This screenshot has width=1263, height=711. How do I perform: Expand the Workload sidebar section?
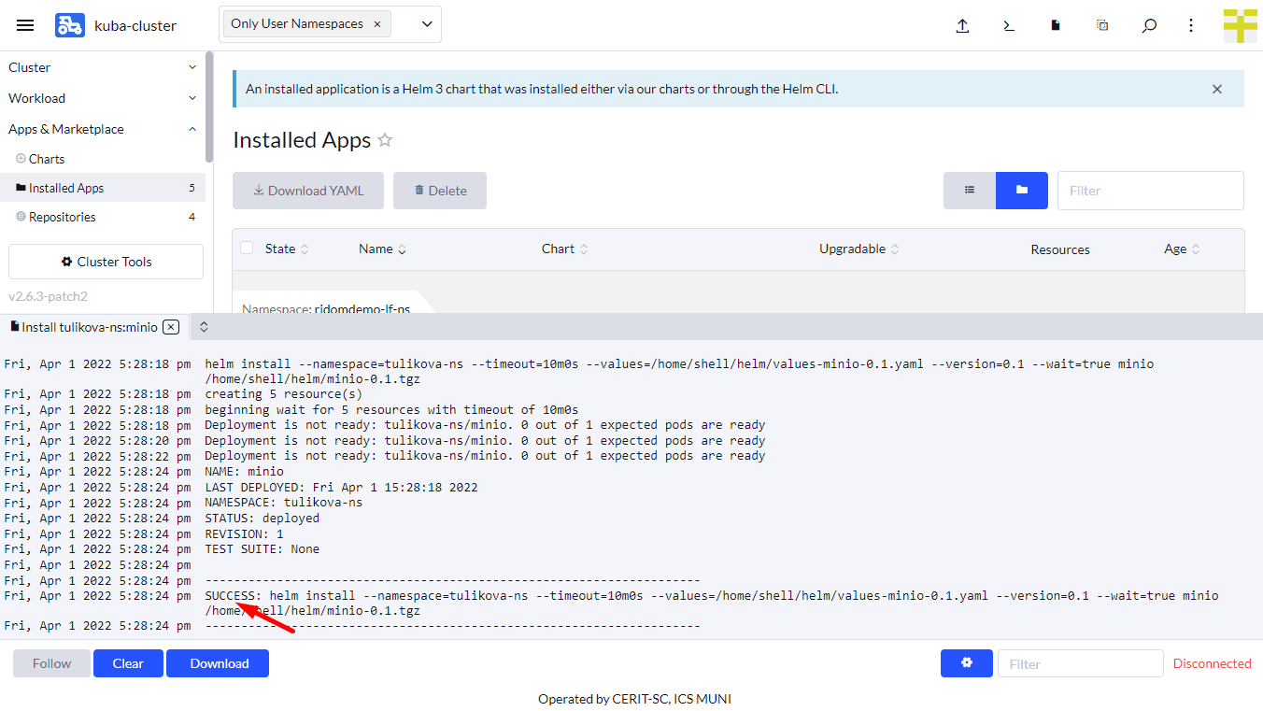coord(103,98)
